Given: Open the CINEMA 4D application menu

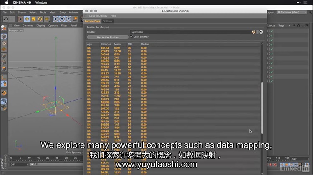Looking at the screenshot, I should [22, 2].
